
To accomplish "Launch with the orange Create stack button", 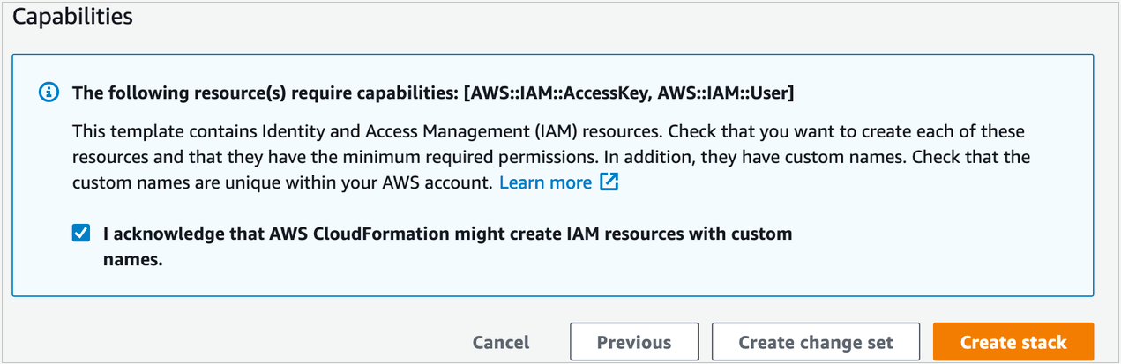I will (1013, 342).
